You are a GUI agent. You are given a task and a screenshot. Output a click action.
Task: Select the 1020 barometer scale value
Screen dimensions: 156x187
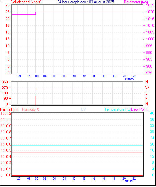click(150, 12)
